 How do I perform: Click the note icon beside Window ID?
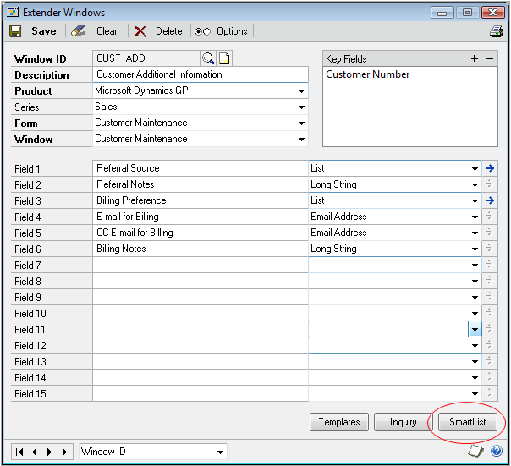click(x=224, y=58)
